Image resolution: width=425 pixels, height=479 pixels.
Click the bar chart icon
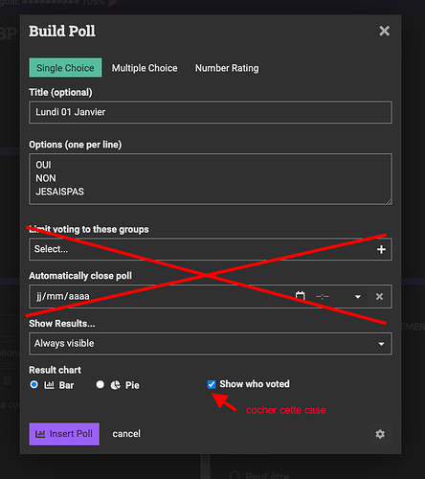click(x=49, y=385)
